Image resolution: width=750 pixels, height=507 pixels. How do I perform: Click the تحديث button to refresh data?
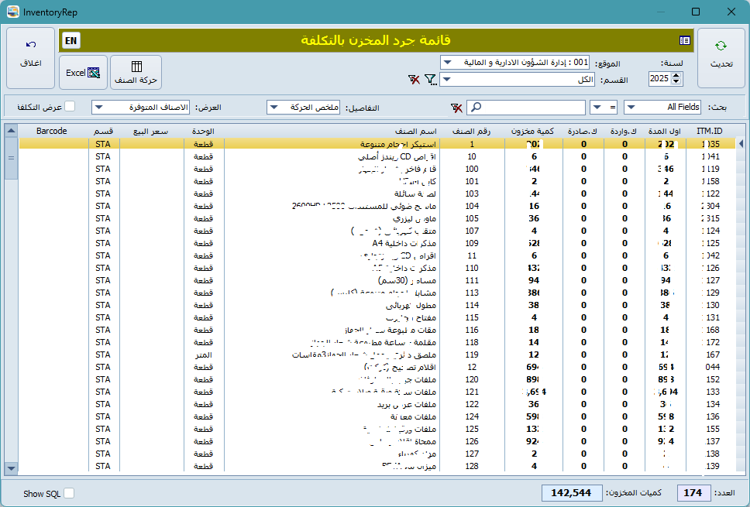pyautogui.click(x=721, y=57)
